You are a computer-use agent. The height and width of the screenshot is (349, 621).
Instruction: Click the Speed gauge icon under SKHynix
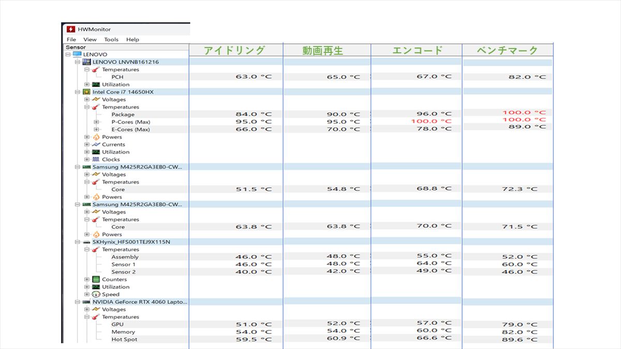[96, 295]
